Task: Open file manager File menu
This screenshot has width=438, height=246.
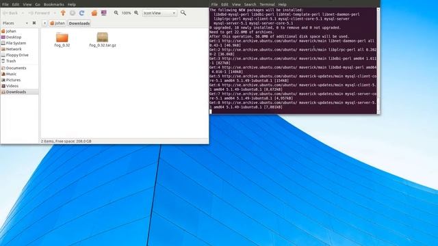Action: (5, 5)
